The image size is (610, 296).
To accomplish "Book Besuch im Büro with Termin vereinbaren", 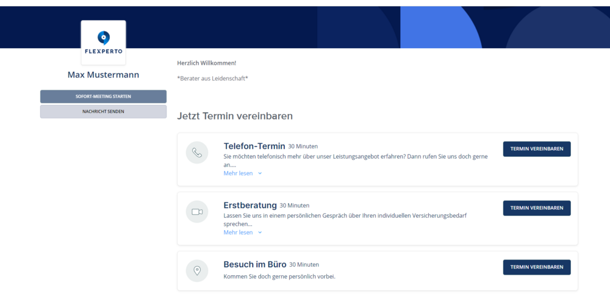I will 537,267.
